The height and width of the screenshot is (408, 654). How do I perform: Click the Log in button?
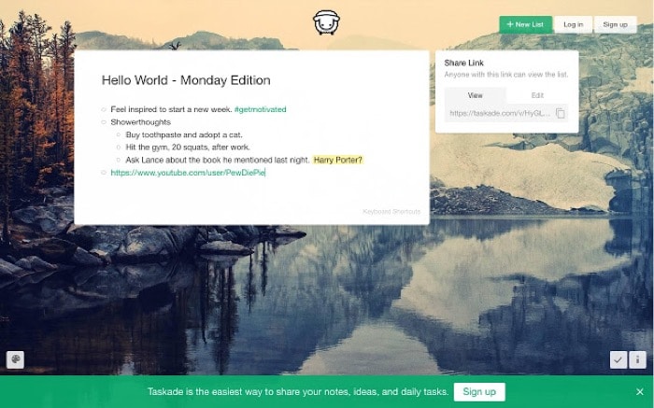(573, 24)
